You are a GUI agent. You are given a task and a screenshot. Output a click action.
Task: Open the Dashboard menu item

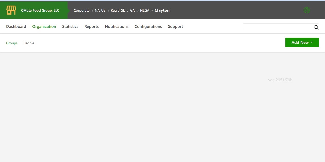(x=16, y=26)
